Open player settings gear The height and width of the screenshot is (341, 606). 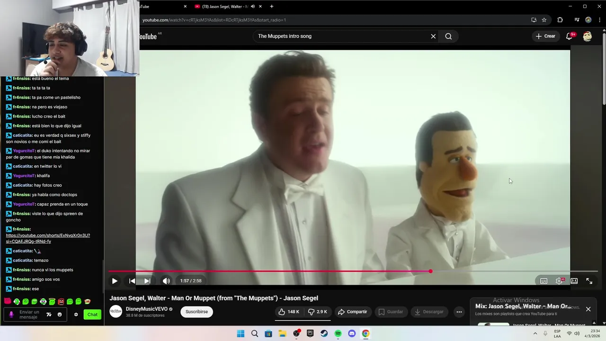(559, 281)
